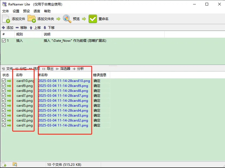The height and width of the screenshot is (168, 225).
Task: Click the green Rename checkmark icon
Action: (x=93, y=19)
